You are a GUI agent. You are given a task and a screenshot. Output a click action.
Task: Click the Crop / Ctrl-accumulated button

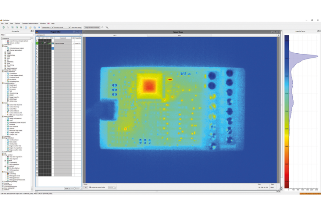(92, 27)
